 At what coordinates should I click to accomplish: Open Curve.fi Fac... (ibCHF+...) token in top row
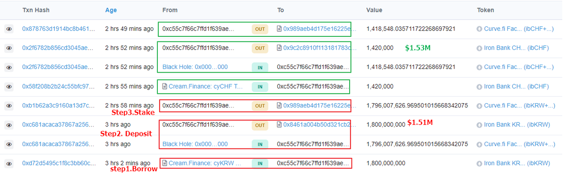coord(519,29)
